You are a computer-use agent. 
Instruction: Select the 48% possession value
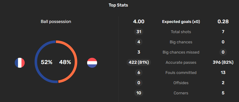tap(65, 62)
